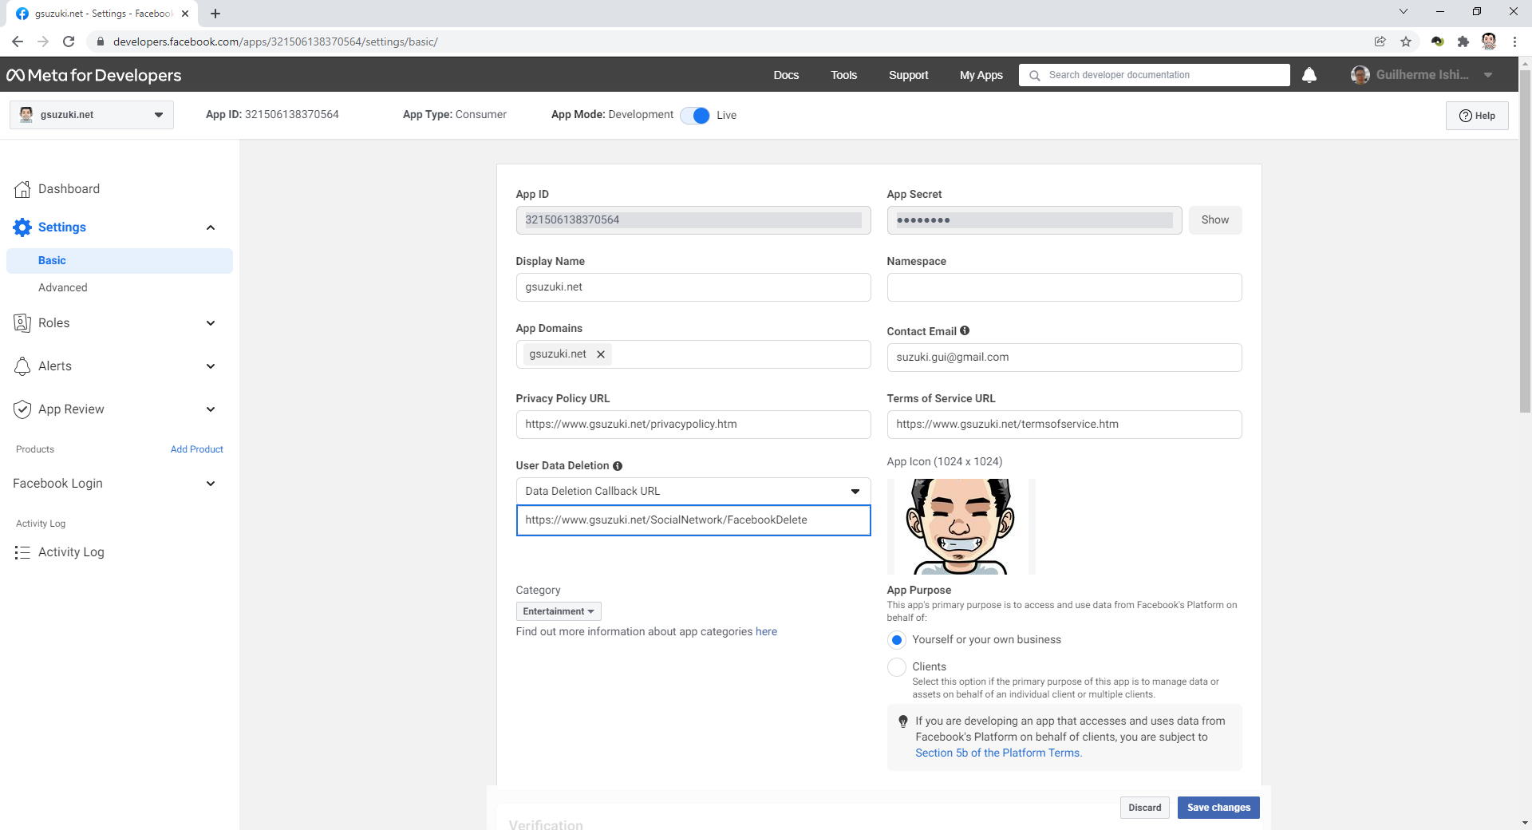Select Yourself or your own business option

(897, 640)
